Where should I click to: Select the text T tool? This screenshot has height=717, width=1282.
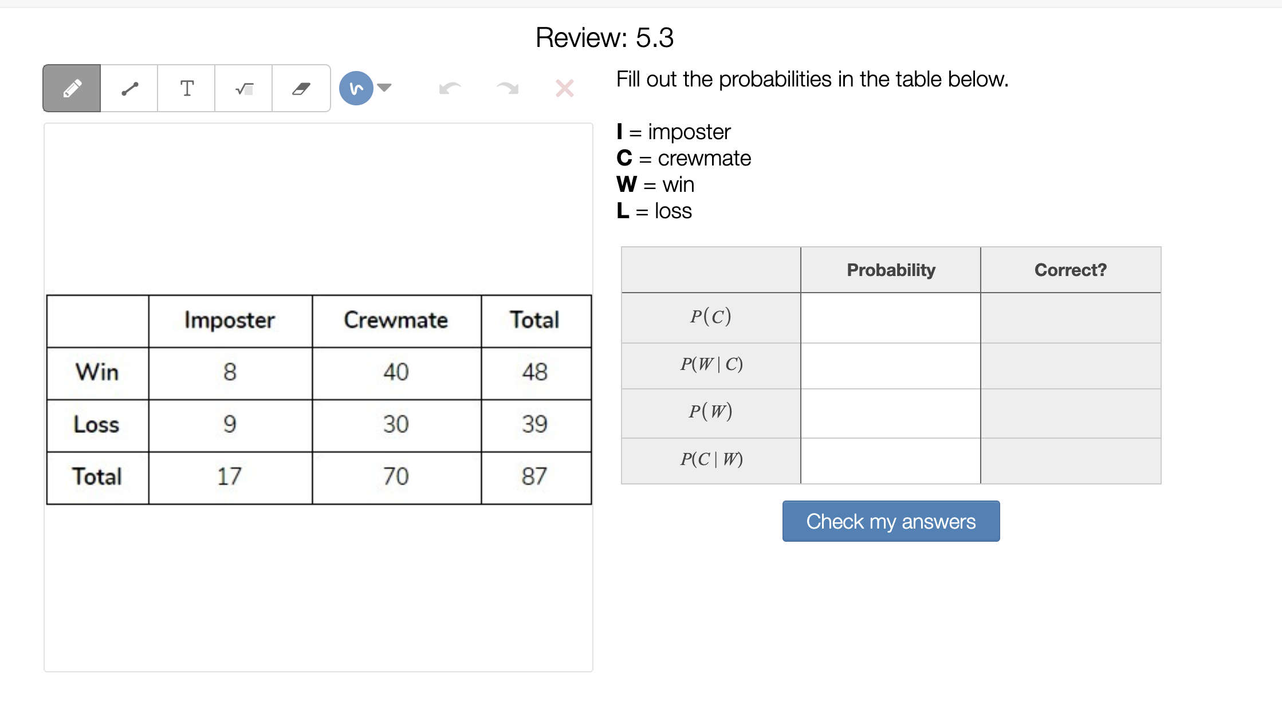click(187, 88)
